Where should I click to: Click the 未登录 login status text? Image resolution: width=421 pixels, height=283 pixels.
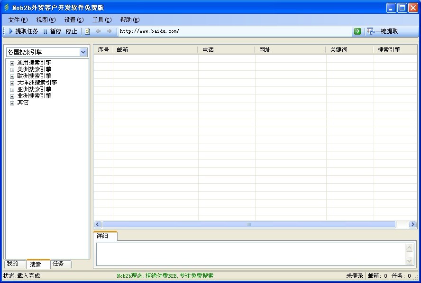tap(354, 275)
